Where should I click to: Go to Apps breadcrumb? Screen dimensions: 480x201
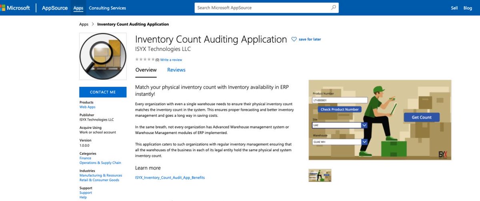pyautogui.click(x=84, y=24)
